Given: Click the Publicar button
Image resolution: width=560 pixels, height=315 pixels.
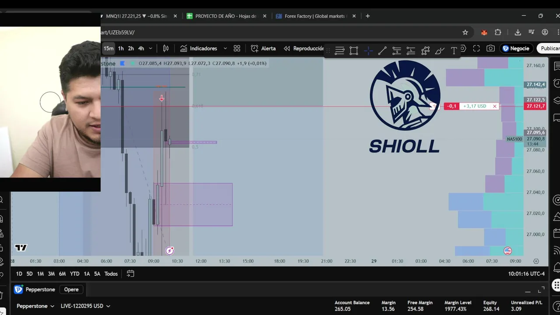Looking at the screenshot, I should point(549,49).
